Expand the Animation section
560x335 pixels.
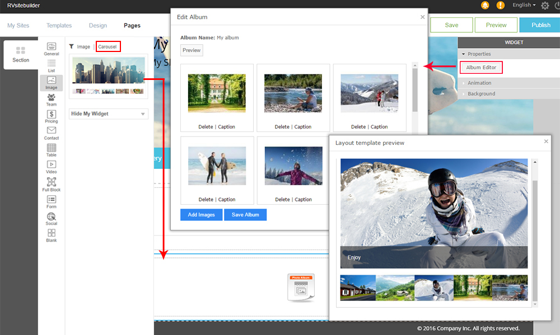(x=479, y=83)
